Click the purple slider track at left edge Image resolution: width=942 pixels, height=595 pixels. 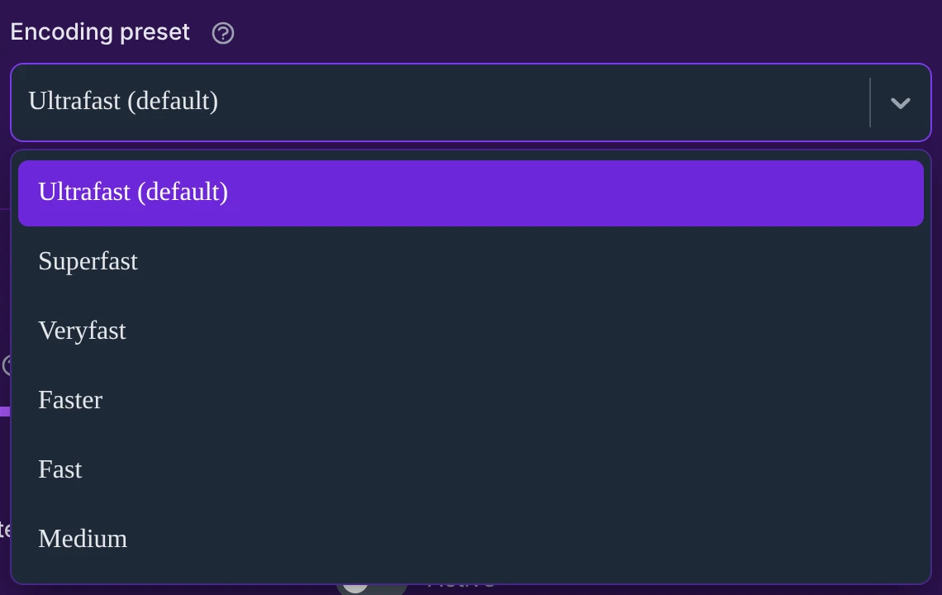(x=5, y=411)
